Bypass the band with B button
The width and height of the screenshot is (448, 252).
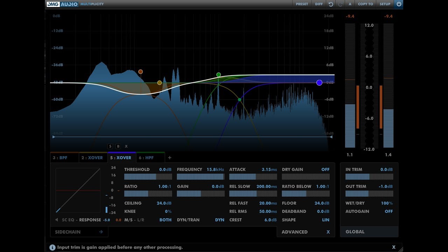(118, 146)
